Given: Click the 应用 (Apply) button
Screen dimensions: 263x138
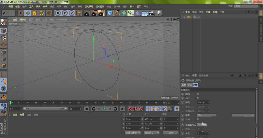Looking at the screenshot, I should pos(171,133).
